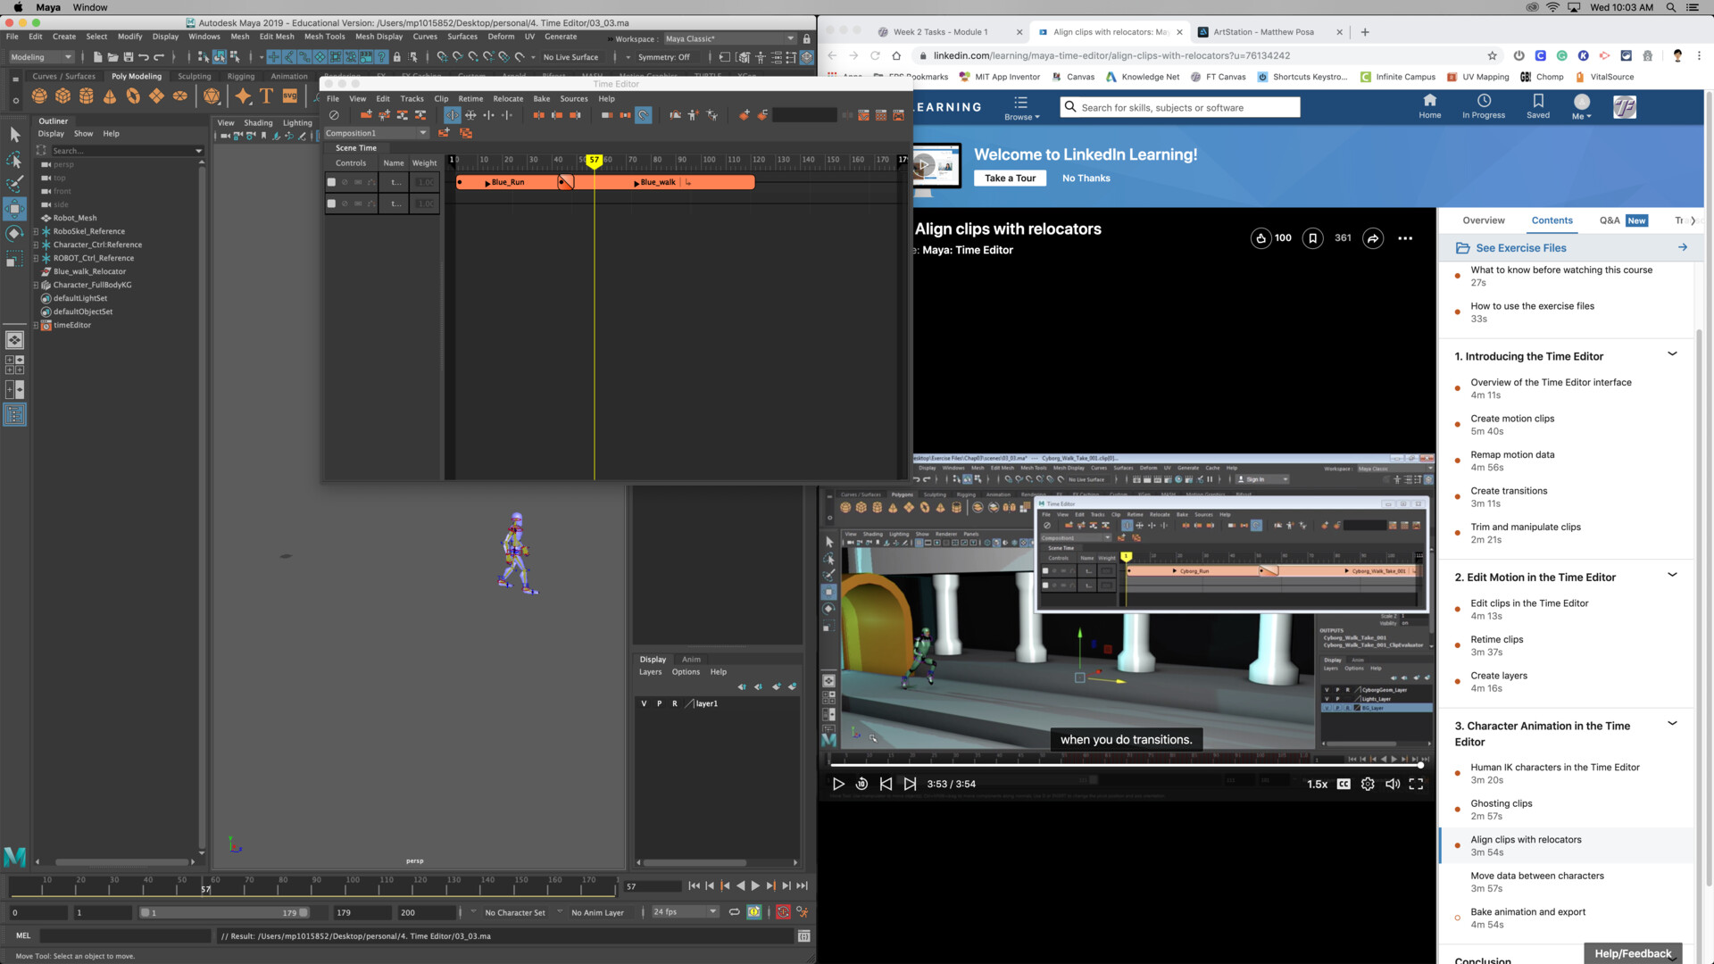Enable closed captions on the video player
Screen dimensions: 1714x964
click(1343, 784)
